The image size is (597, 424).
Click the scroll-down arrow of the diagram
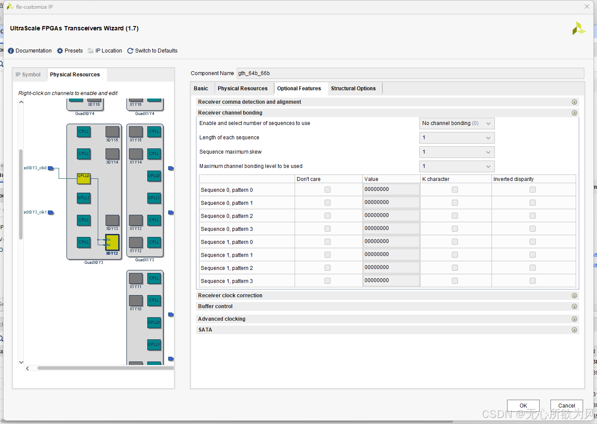[x=21, y=362]
